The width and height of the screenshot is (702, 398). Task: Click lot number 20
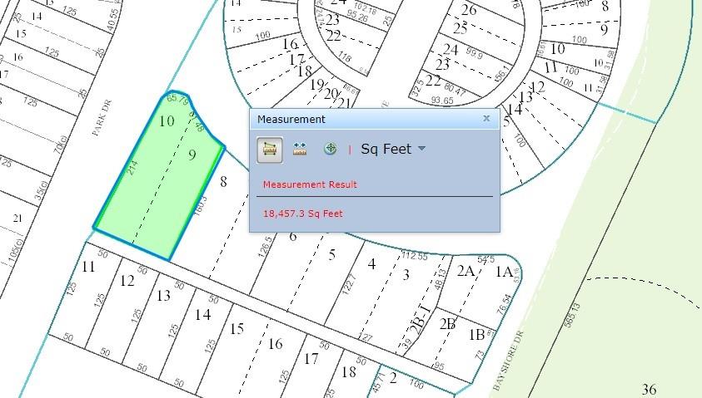point(331,93)
